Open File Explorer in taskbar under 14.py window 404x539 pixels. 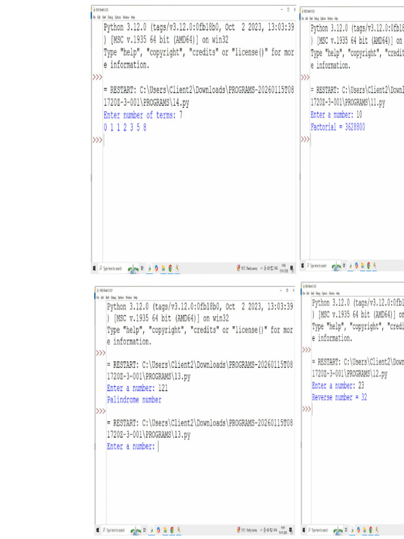click(x=163, y=268)
